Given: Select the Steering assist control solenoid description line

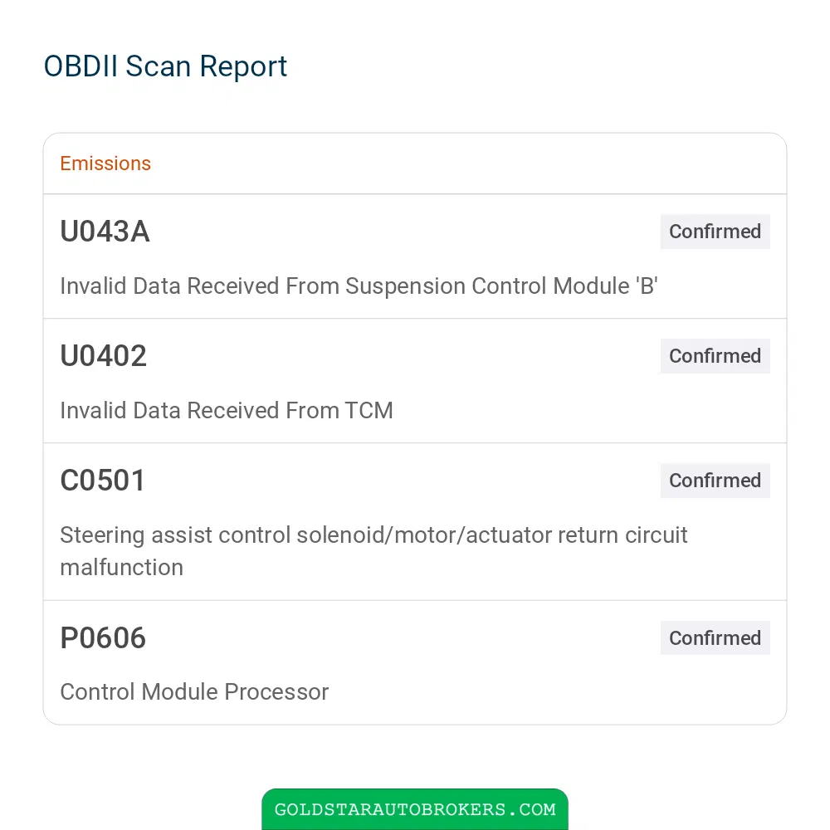Looking at the screenshot, I should tap(373, 535).
